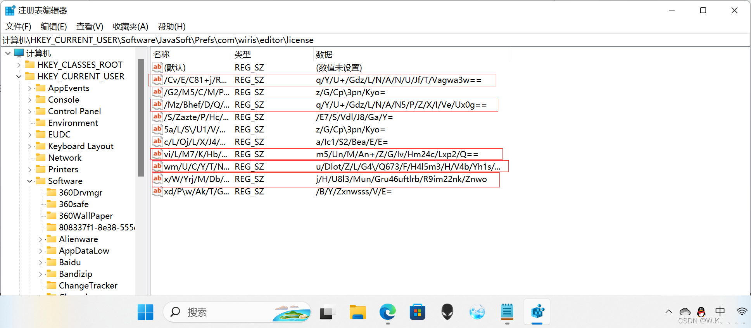Image resolution: width=751 pixels, height=328 pixels.
Task: Select the 360safe key
Action: 74,204
